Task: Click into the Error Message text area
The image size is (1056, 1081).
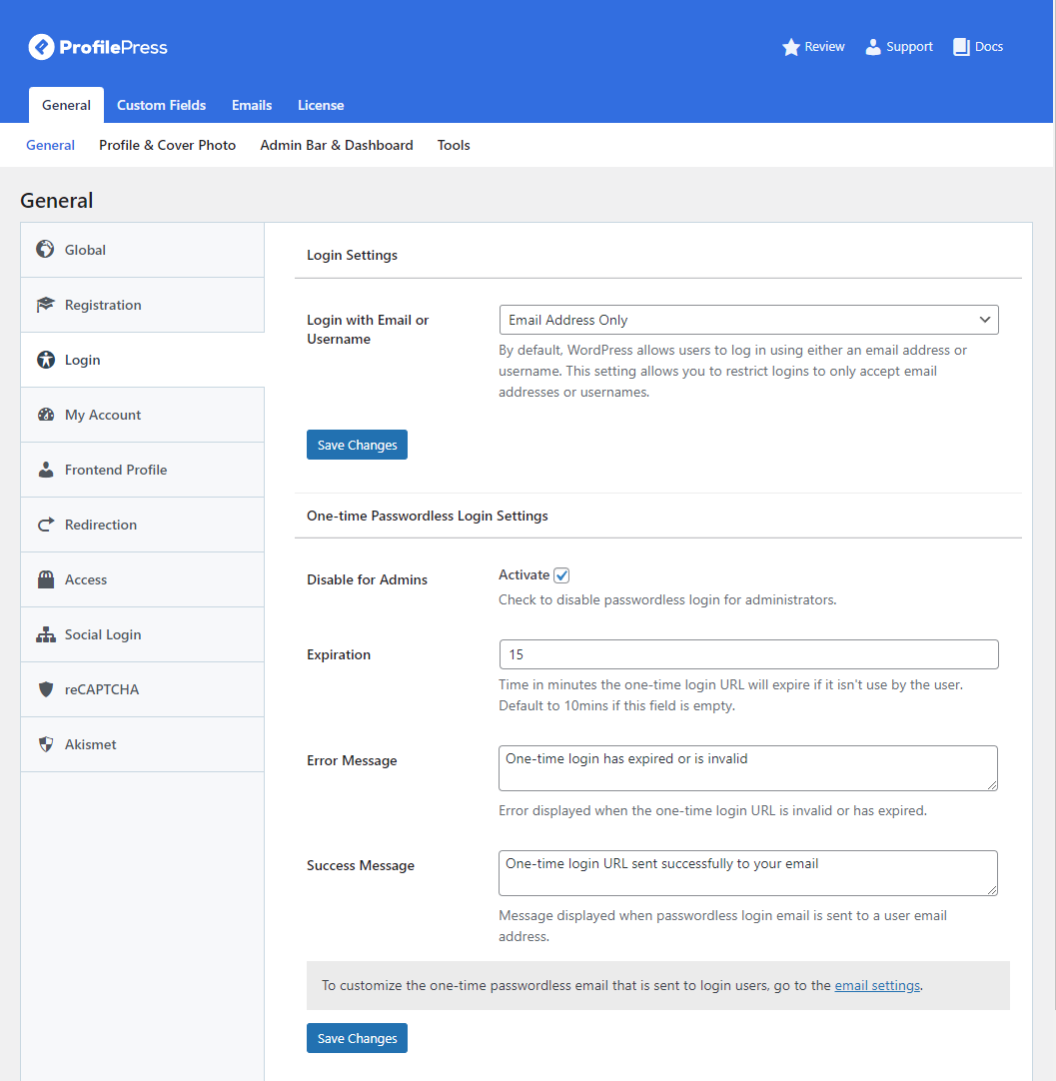Action: pyautogui.click(x=747, y=767)
